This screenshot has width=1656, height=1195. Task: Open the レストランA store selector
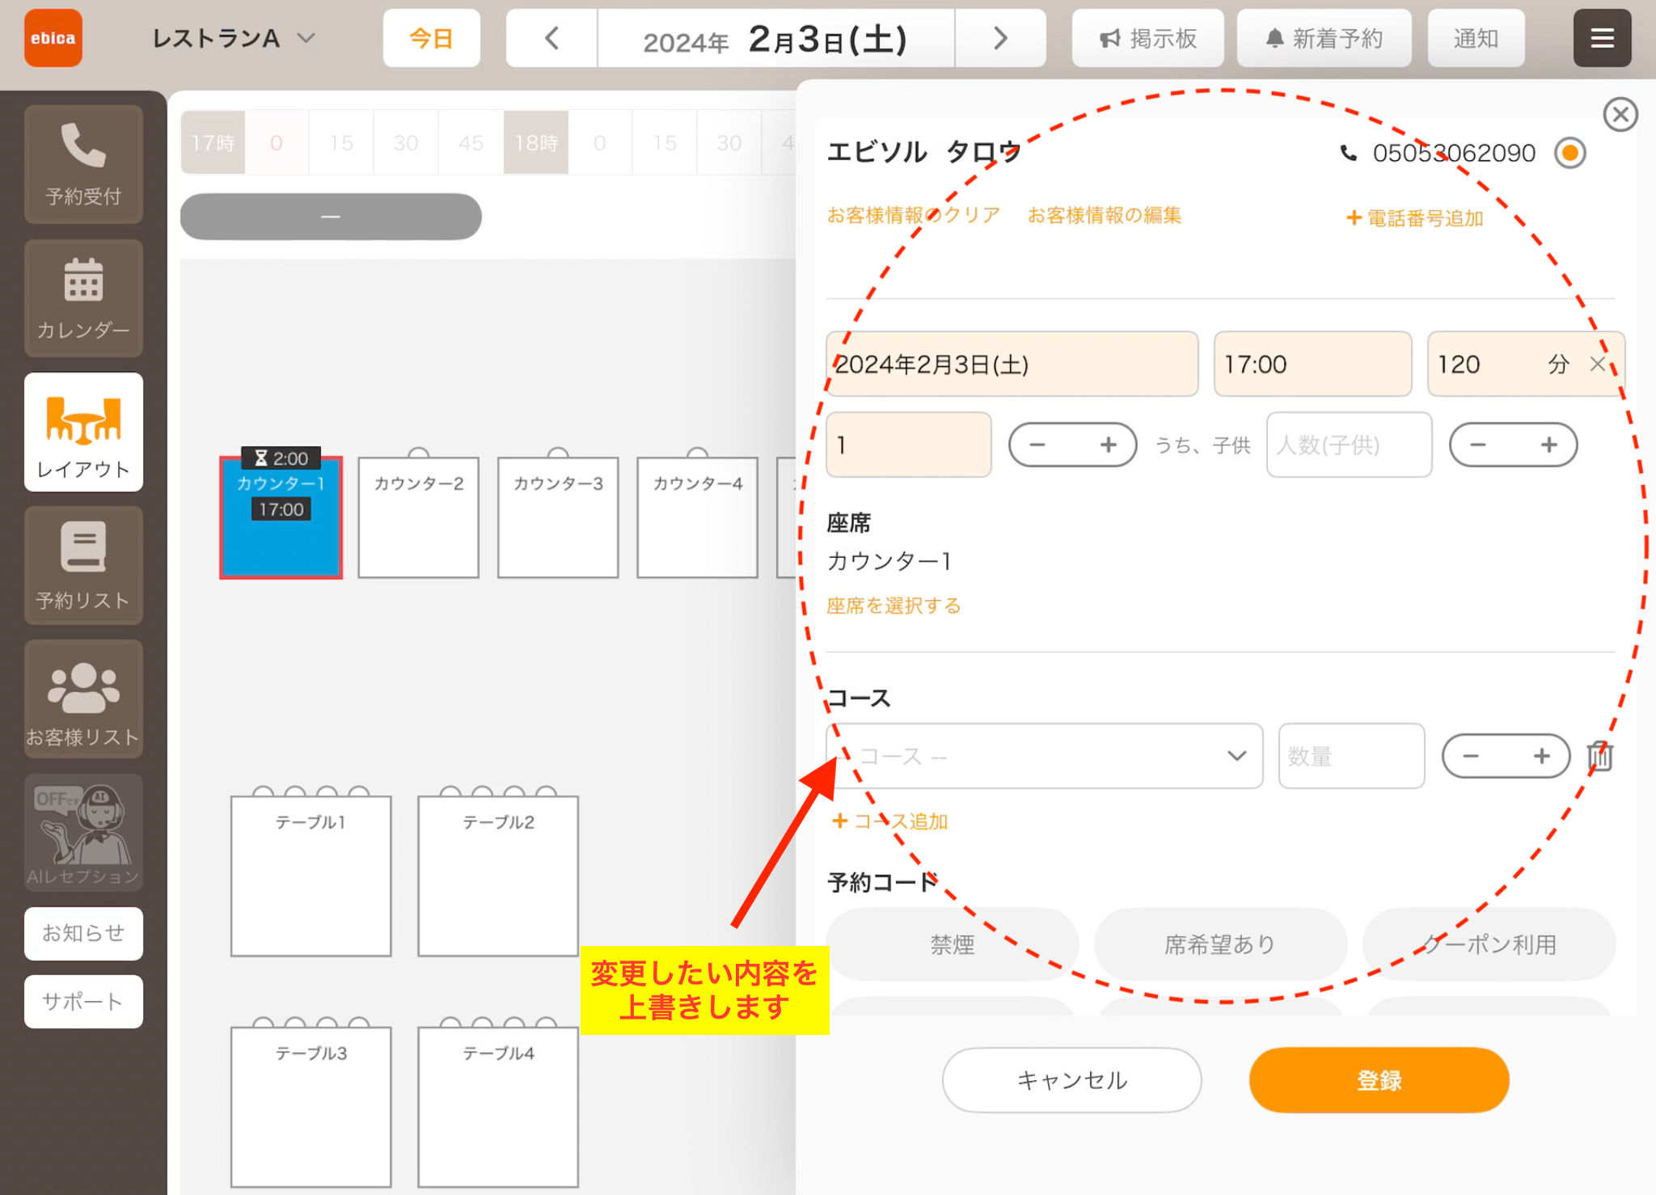(233, 38)
